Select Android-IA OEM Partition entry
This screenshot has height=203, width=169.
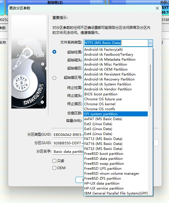point(116,69)
